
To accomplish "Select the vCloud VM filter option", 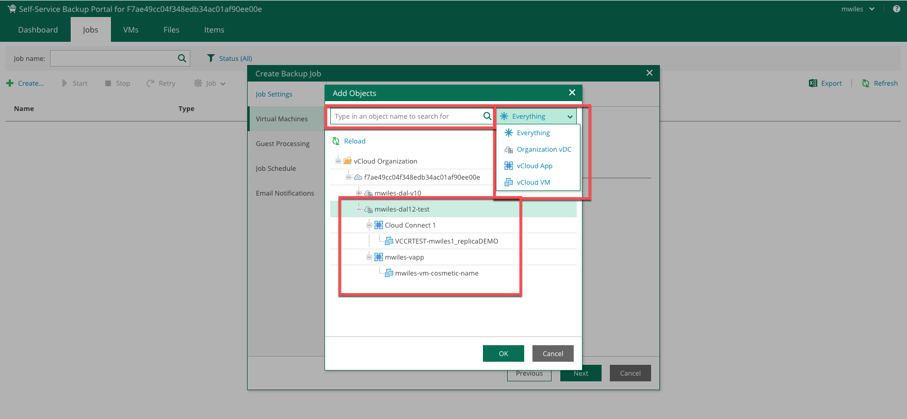I will (533, 182).
